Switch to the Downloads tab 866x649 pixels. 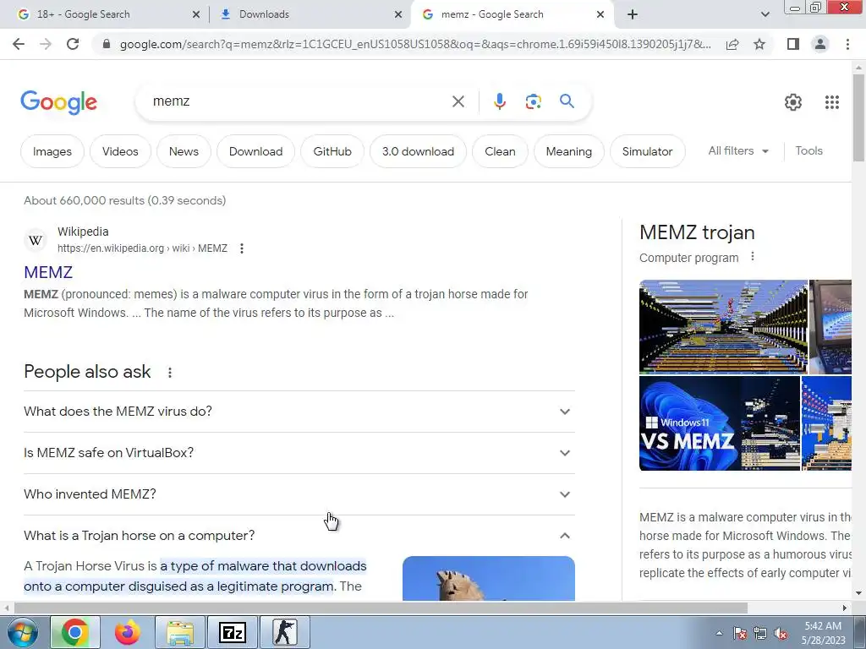[x=310, y=14]
